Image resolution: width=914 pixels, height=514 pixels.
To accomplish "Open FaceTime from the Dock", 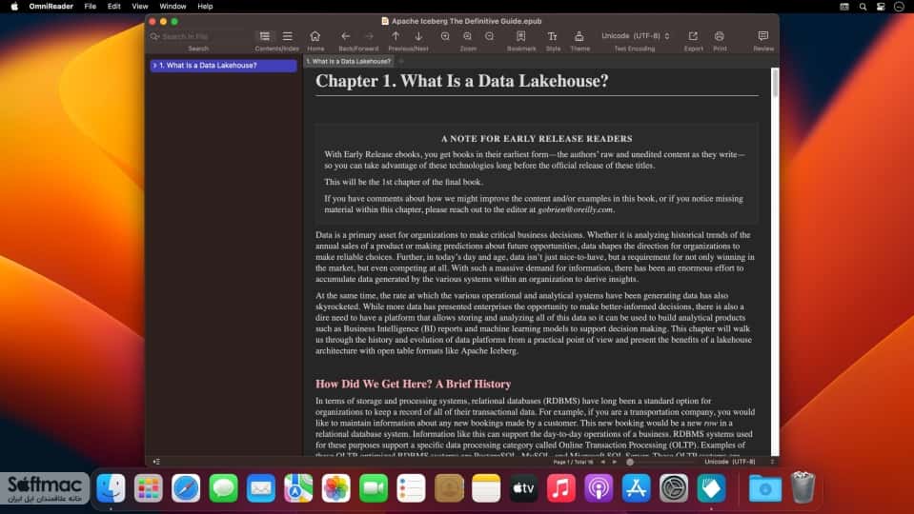I will pos(374,487).
